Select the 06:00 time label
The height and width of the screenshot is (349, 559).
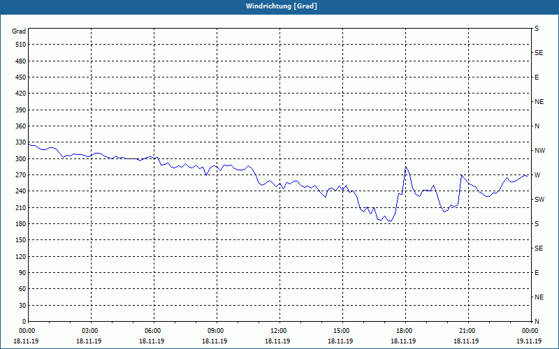coord(152,331)
